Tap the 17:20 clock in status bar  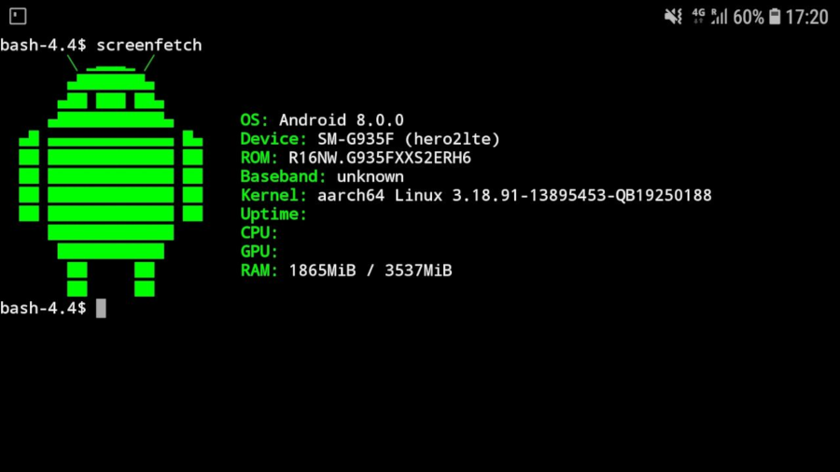click(x=806, y=17)
